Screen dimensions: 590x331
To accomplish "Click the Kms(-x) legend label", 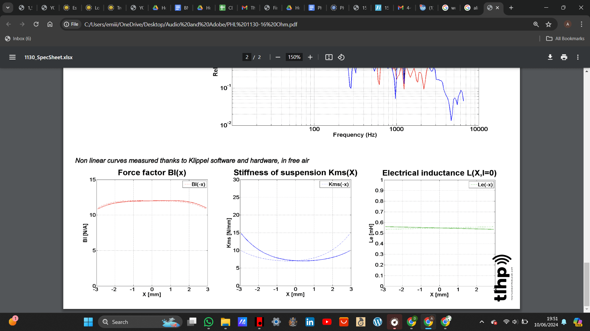I will tap(339, 184).
